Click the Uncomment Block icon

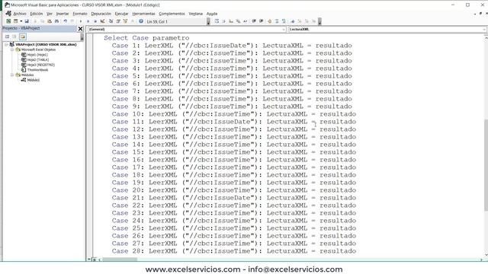coord(284,21)
